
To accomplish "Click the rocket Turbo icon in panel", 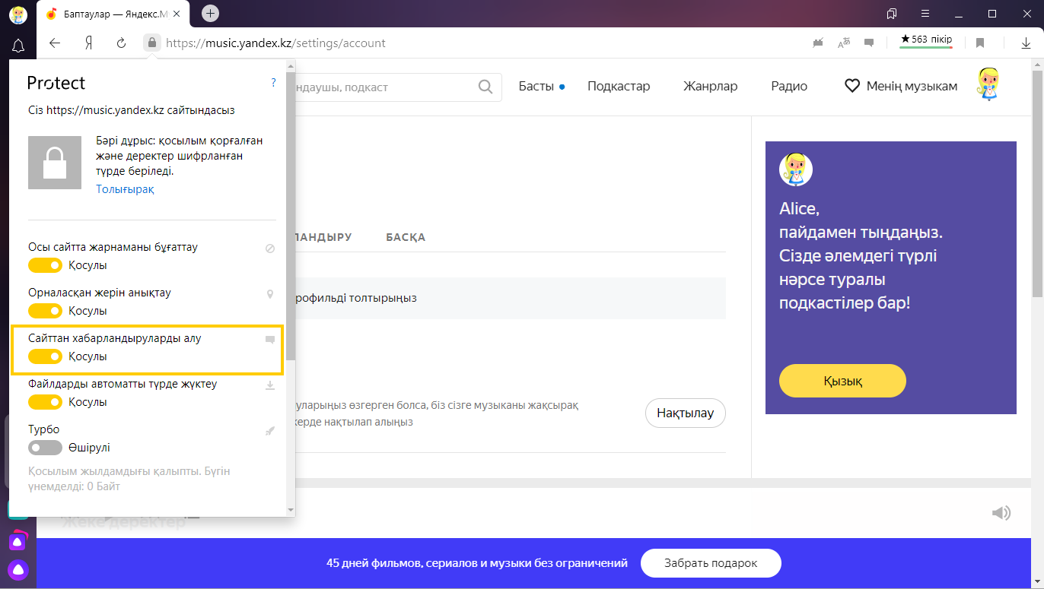I will pyautogui.click(x=270, y=431).
